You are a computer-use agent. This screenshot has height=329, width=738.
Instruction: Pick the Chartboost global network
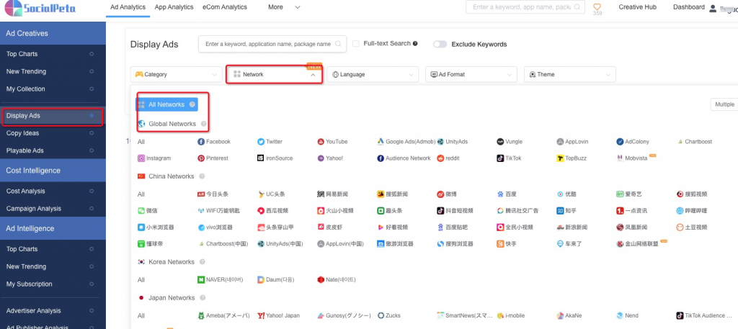coord(695,142)
